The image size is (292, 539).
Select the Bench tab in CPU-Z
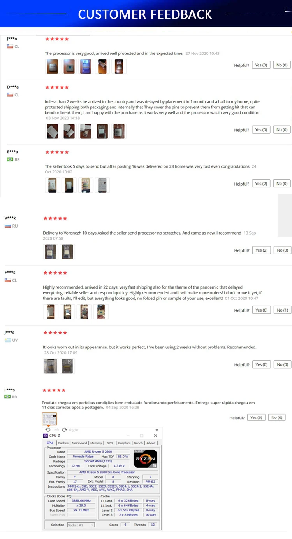point(138,443)
